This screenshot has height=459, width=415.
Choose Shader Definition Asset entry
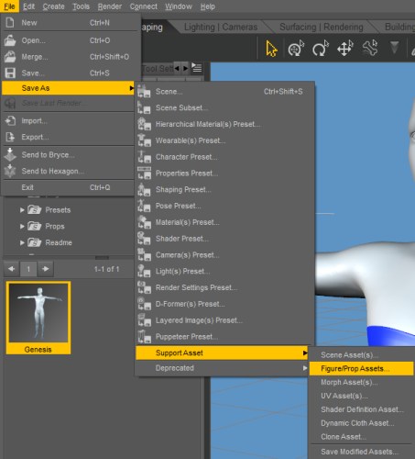pos(362,409)
